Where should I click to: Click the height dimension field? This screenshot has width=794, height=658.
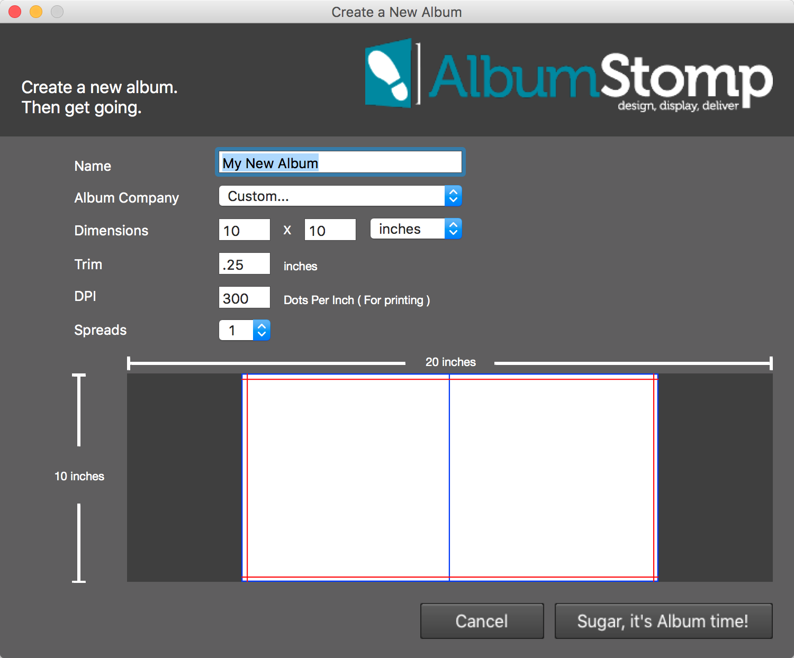click(x=330, y=230)
